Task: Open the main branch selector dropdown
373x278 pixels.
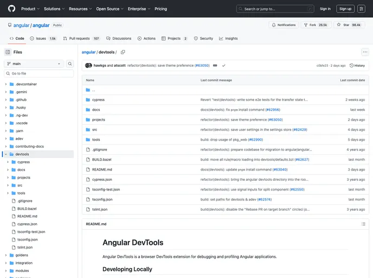Action: tap(34, 64)
